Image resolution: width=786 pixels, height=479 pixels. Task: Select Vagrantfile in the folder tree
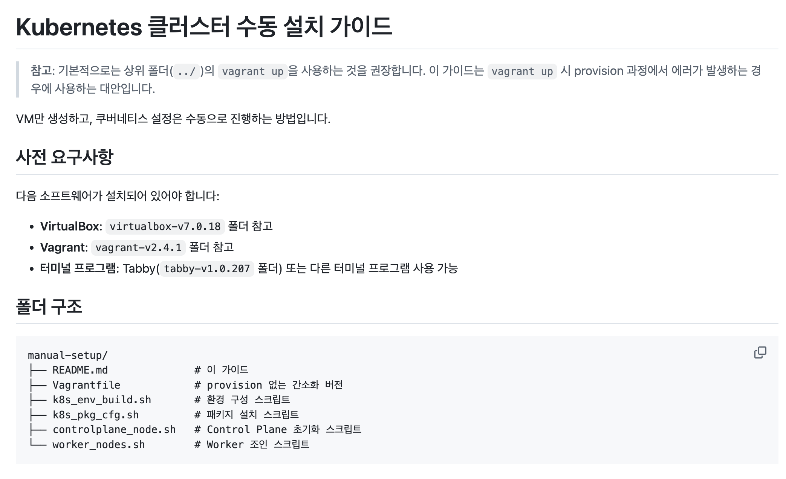(x=86, y=385)
